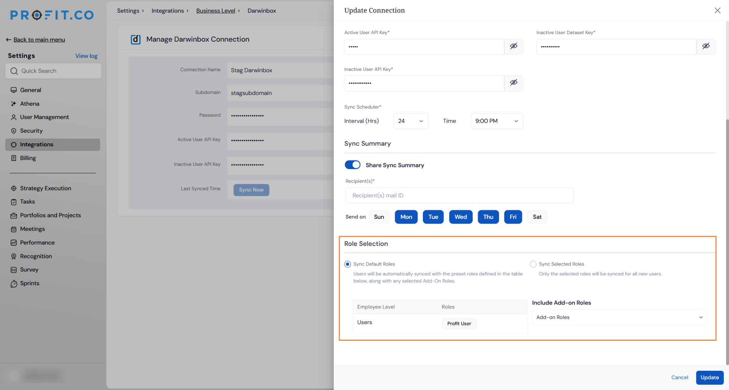The width and height of the screenshot is (729, 390).
Task: Open the View log link
Action: (x=86, y=56)
